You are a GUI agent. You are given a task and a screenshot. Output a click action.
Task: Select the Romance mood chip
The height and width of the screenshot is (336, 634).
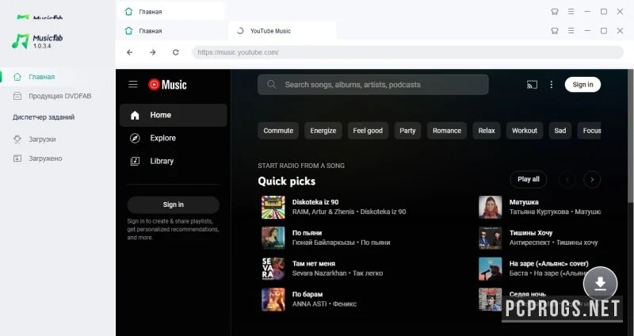click(x=447, y=131)
